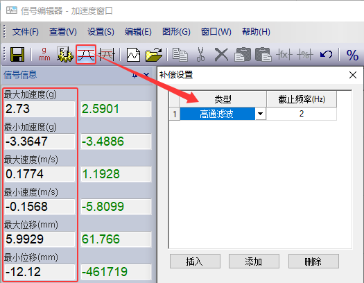The height and width of the screenshot is (283, 364).
Task: Expand the 高通滤波 type dropdown arrow
Action: point(260,114)
